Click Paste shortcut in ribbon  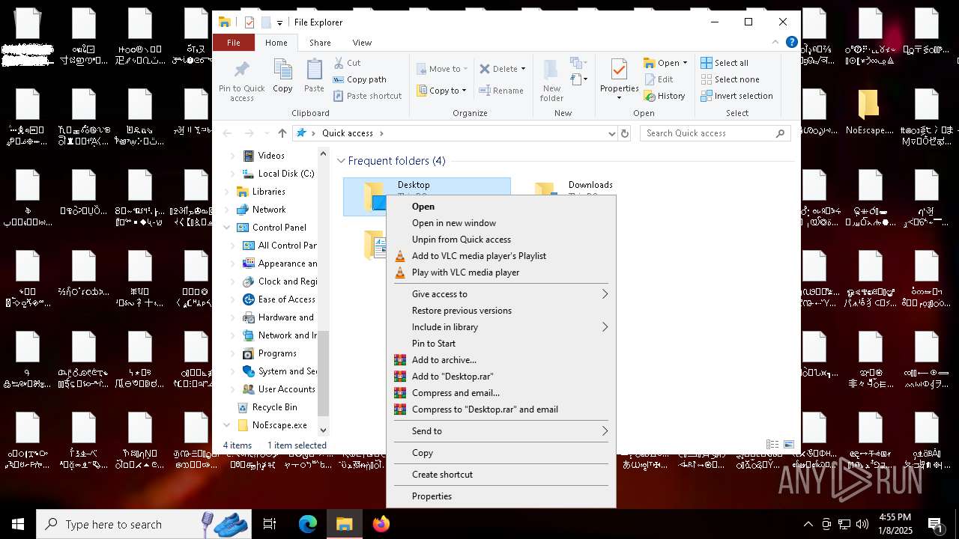368,96
